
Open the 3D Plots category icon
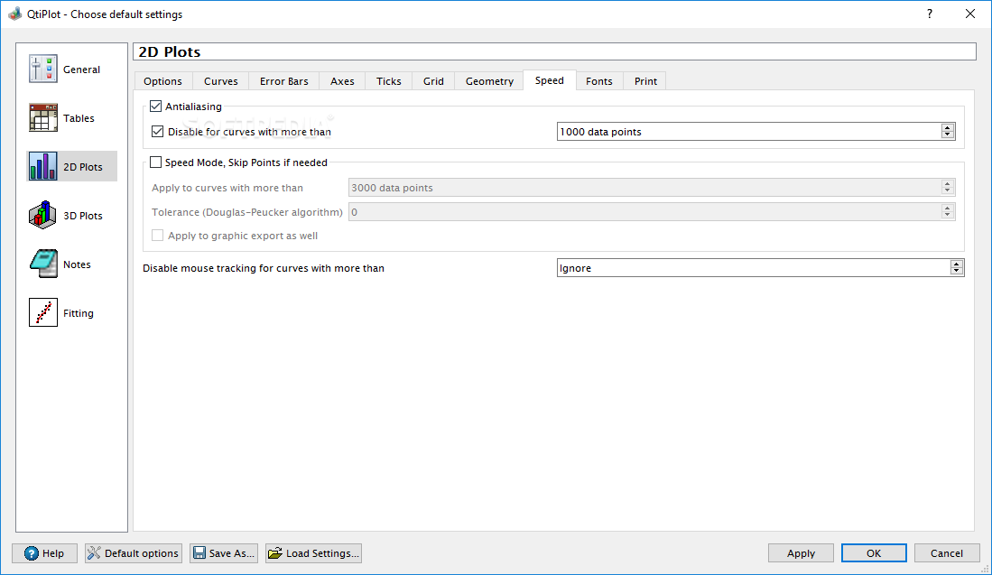[x=43, y=215]
